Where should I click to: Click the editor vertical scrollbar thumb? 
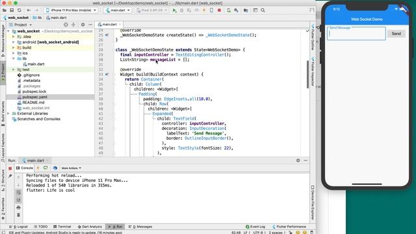point(307,74)
